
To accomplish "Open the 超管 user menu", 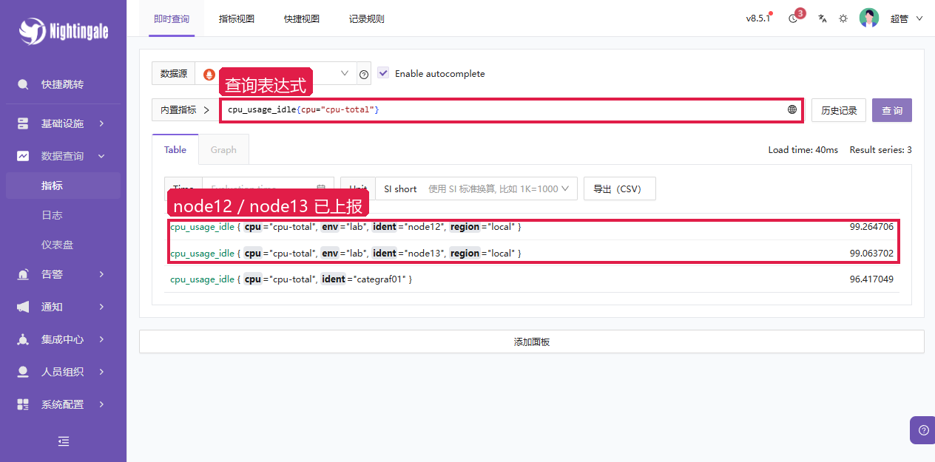I will tap(907, 18).
